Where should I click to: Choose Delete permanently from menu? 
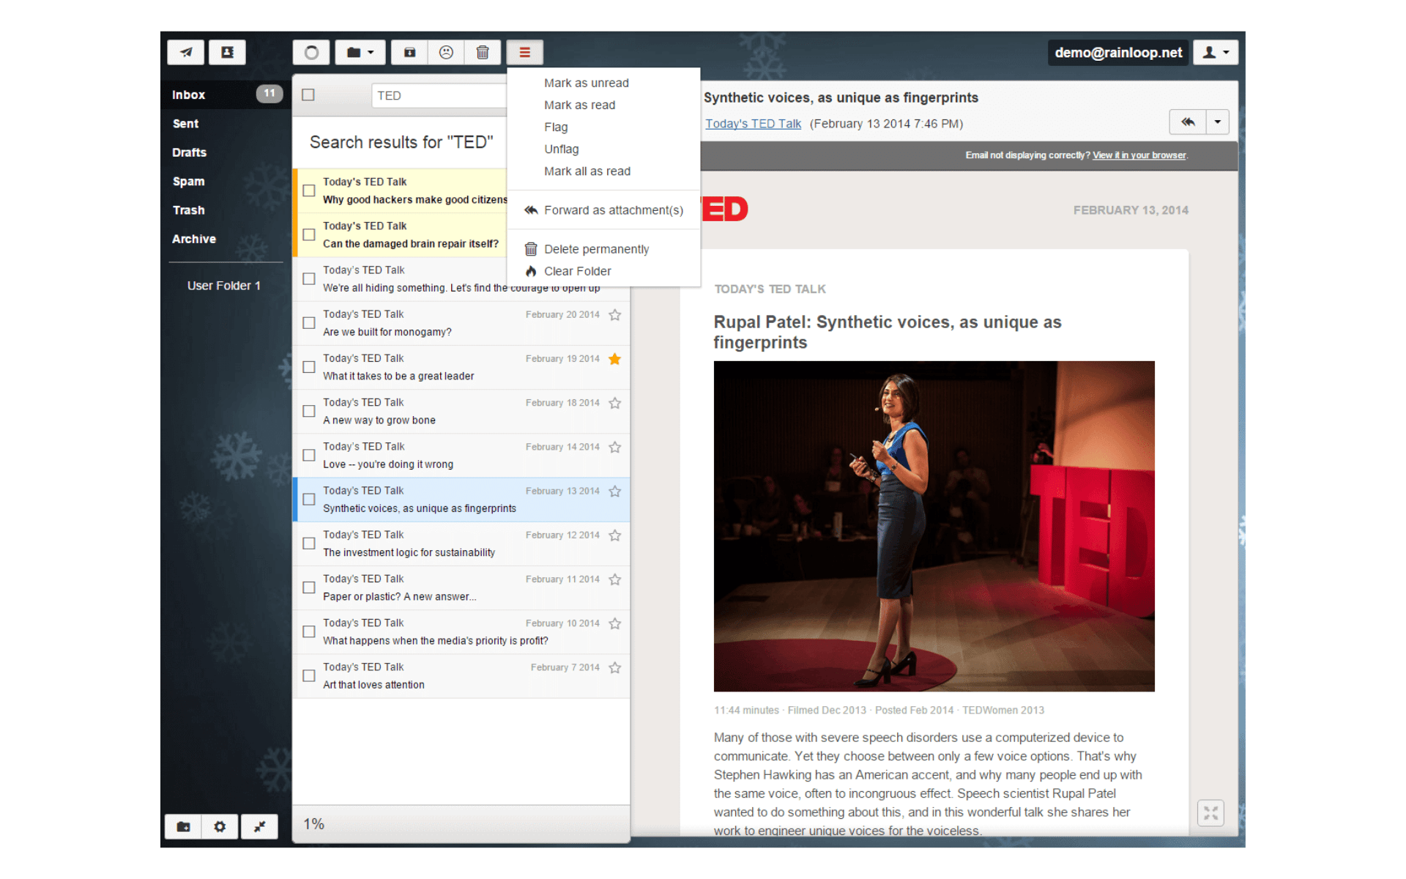pos(604,249)
